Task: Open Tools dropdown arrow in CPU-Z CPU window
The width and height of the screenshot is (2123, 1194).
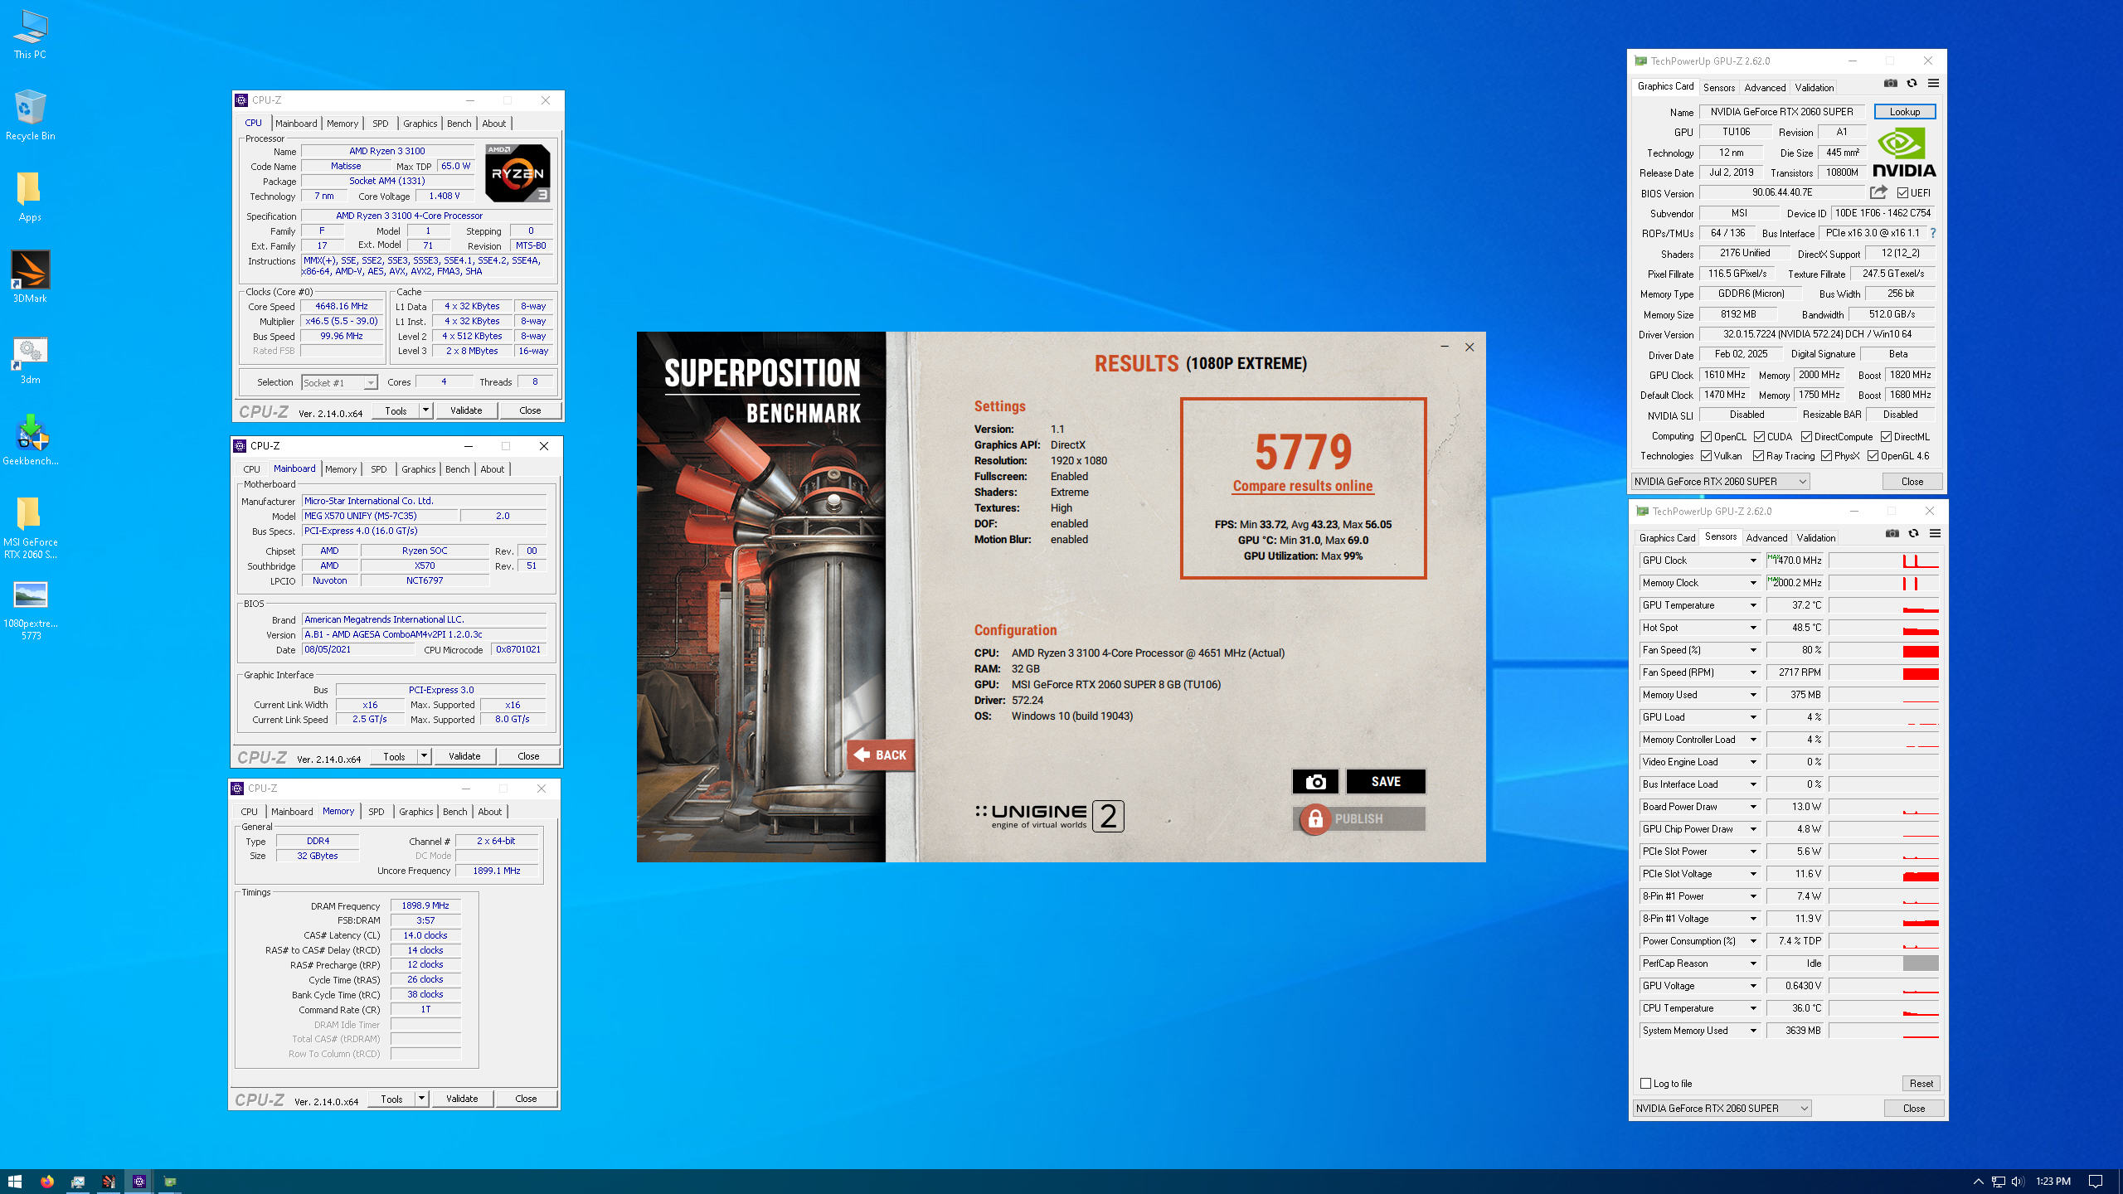Action: (425, 410)
